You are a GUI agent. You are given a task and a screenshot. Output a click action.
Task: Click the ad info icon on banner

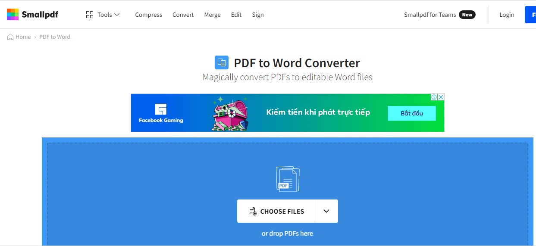(434, 97)
